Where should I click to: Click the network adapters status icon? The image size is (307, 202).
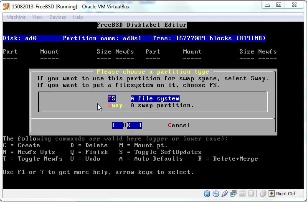coord(233,194)
